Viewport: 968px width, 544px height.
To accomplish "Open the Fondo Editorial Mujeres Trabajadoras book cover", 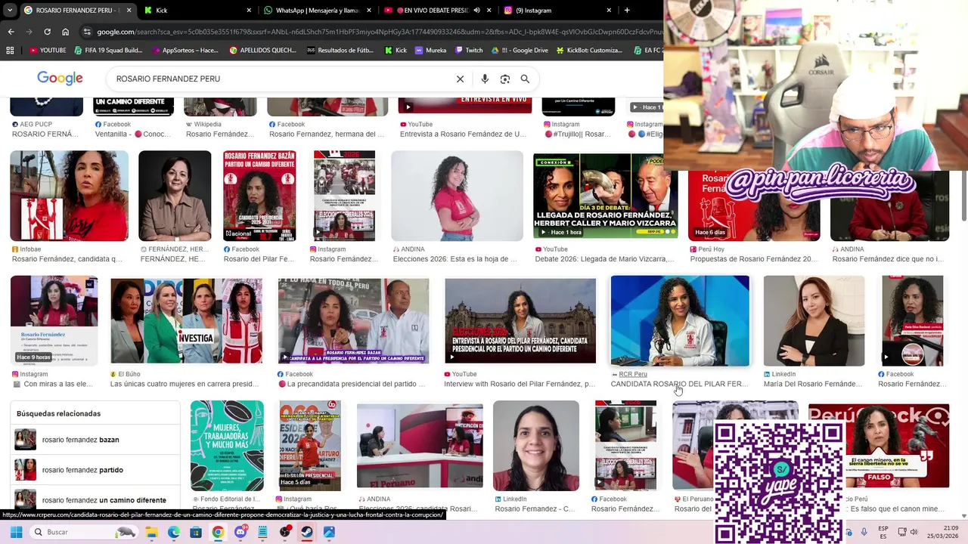I will pyautogui.click(x=227, y=446).
